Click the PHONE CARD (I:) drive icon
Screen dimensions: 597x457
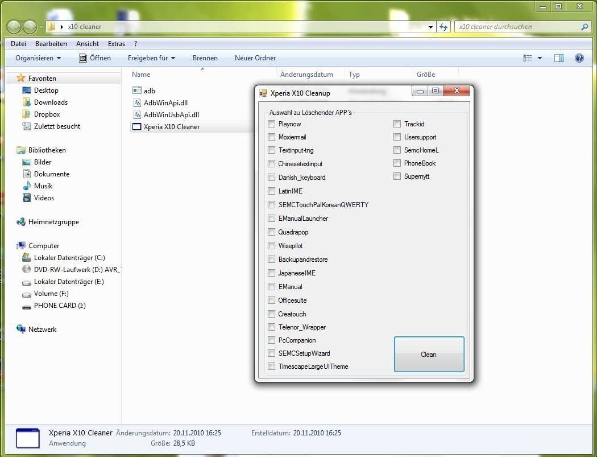27,306
